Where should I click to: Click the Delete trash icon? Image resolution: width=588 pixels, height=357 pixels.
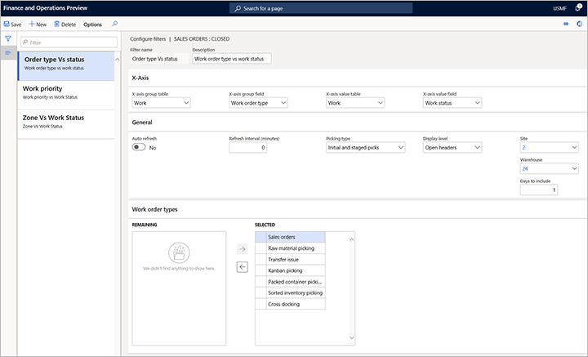(57, 25)
